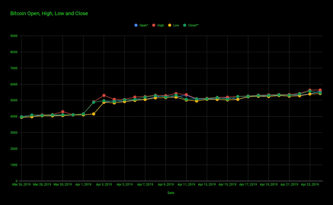
Task: Click the 'Apr 15, 2019' x-axis label
Action: click(x=227, y=185)
